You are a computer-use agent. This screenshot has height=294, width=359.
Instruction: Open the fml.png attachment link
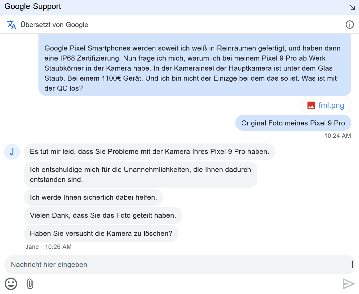[331, 106]
